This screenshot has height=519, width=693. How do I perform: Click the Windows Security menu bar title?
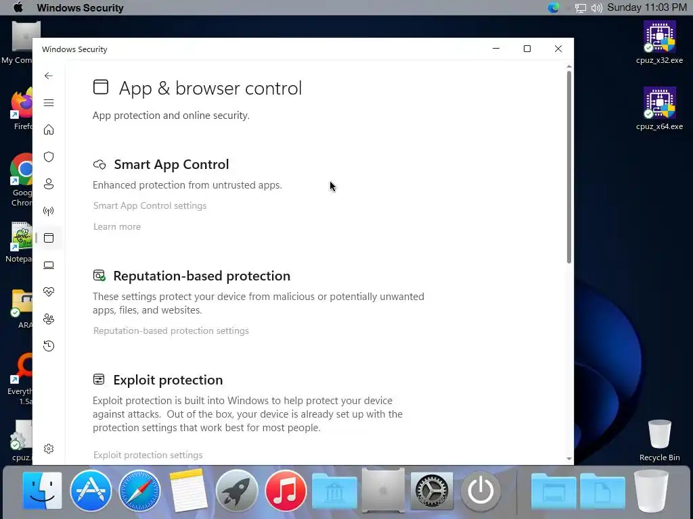(x=80, y=8)
